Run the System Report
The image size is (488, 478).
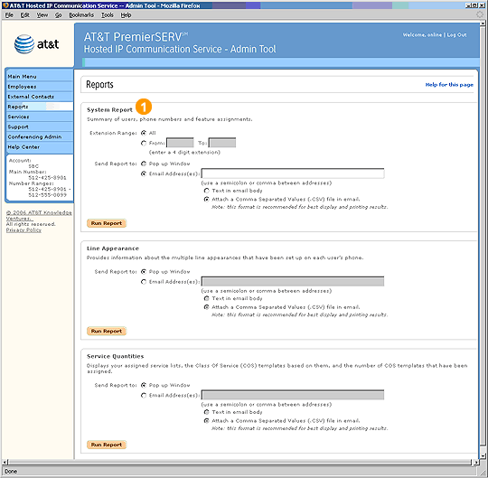[107, 223]
